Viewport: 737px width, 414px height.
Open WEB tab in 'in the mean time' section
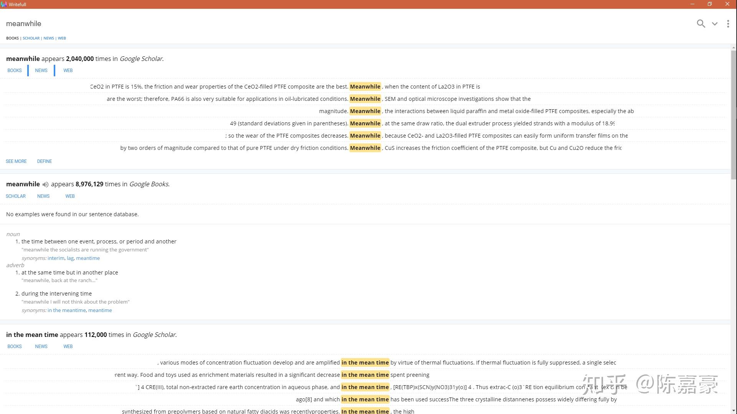pos(68,347)
